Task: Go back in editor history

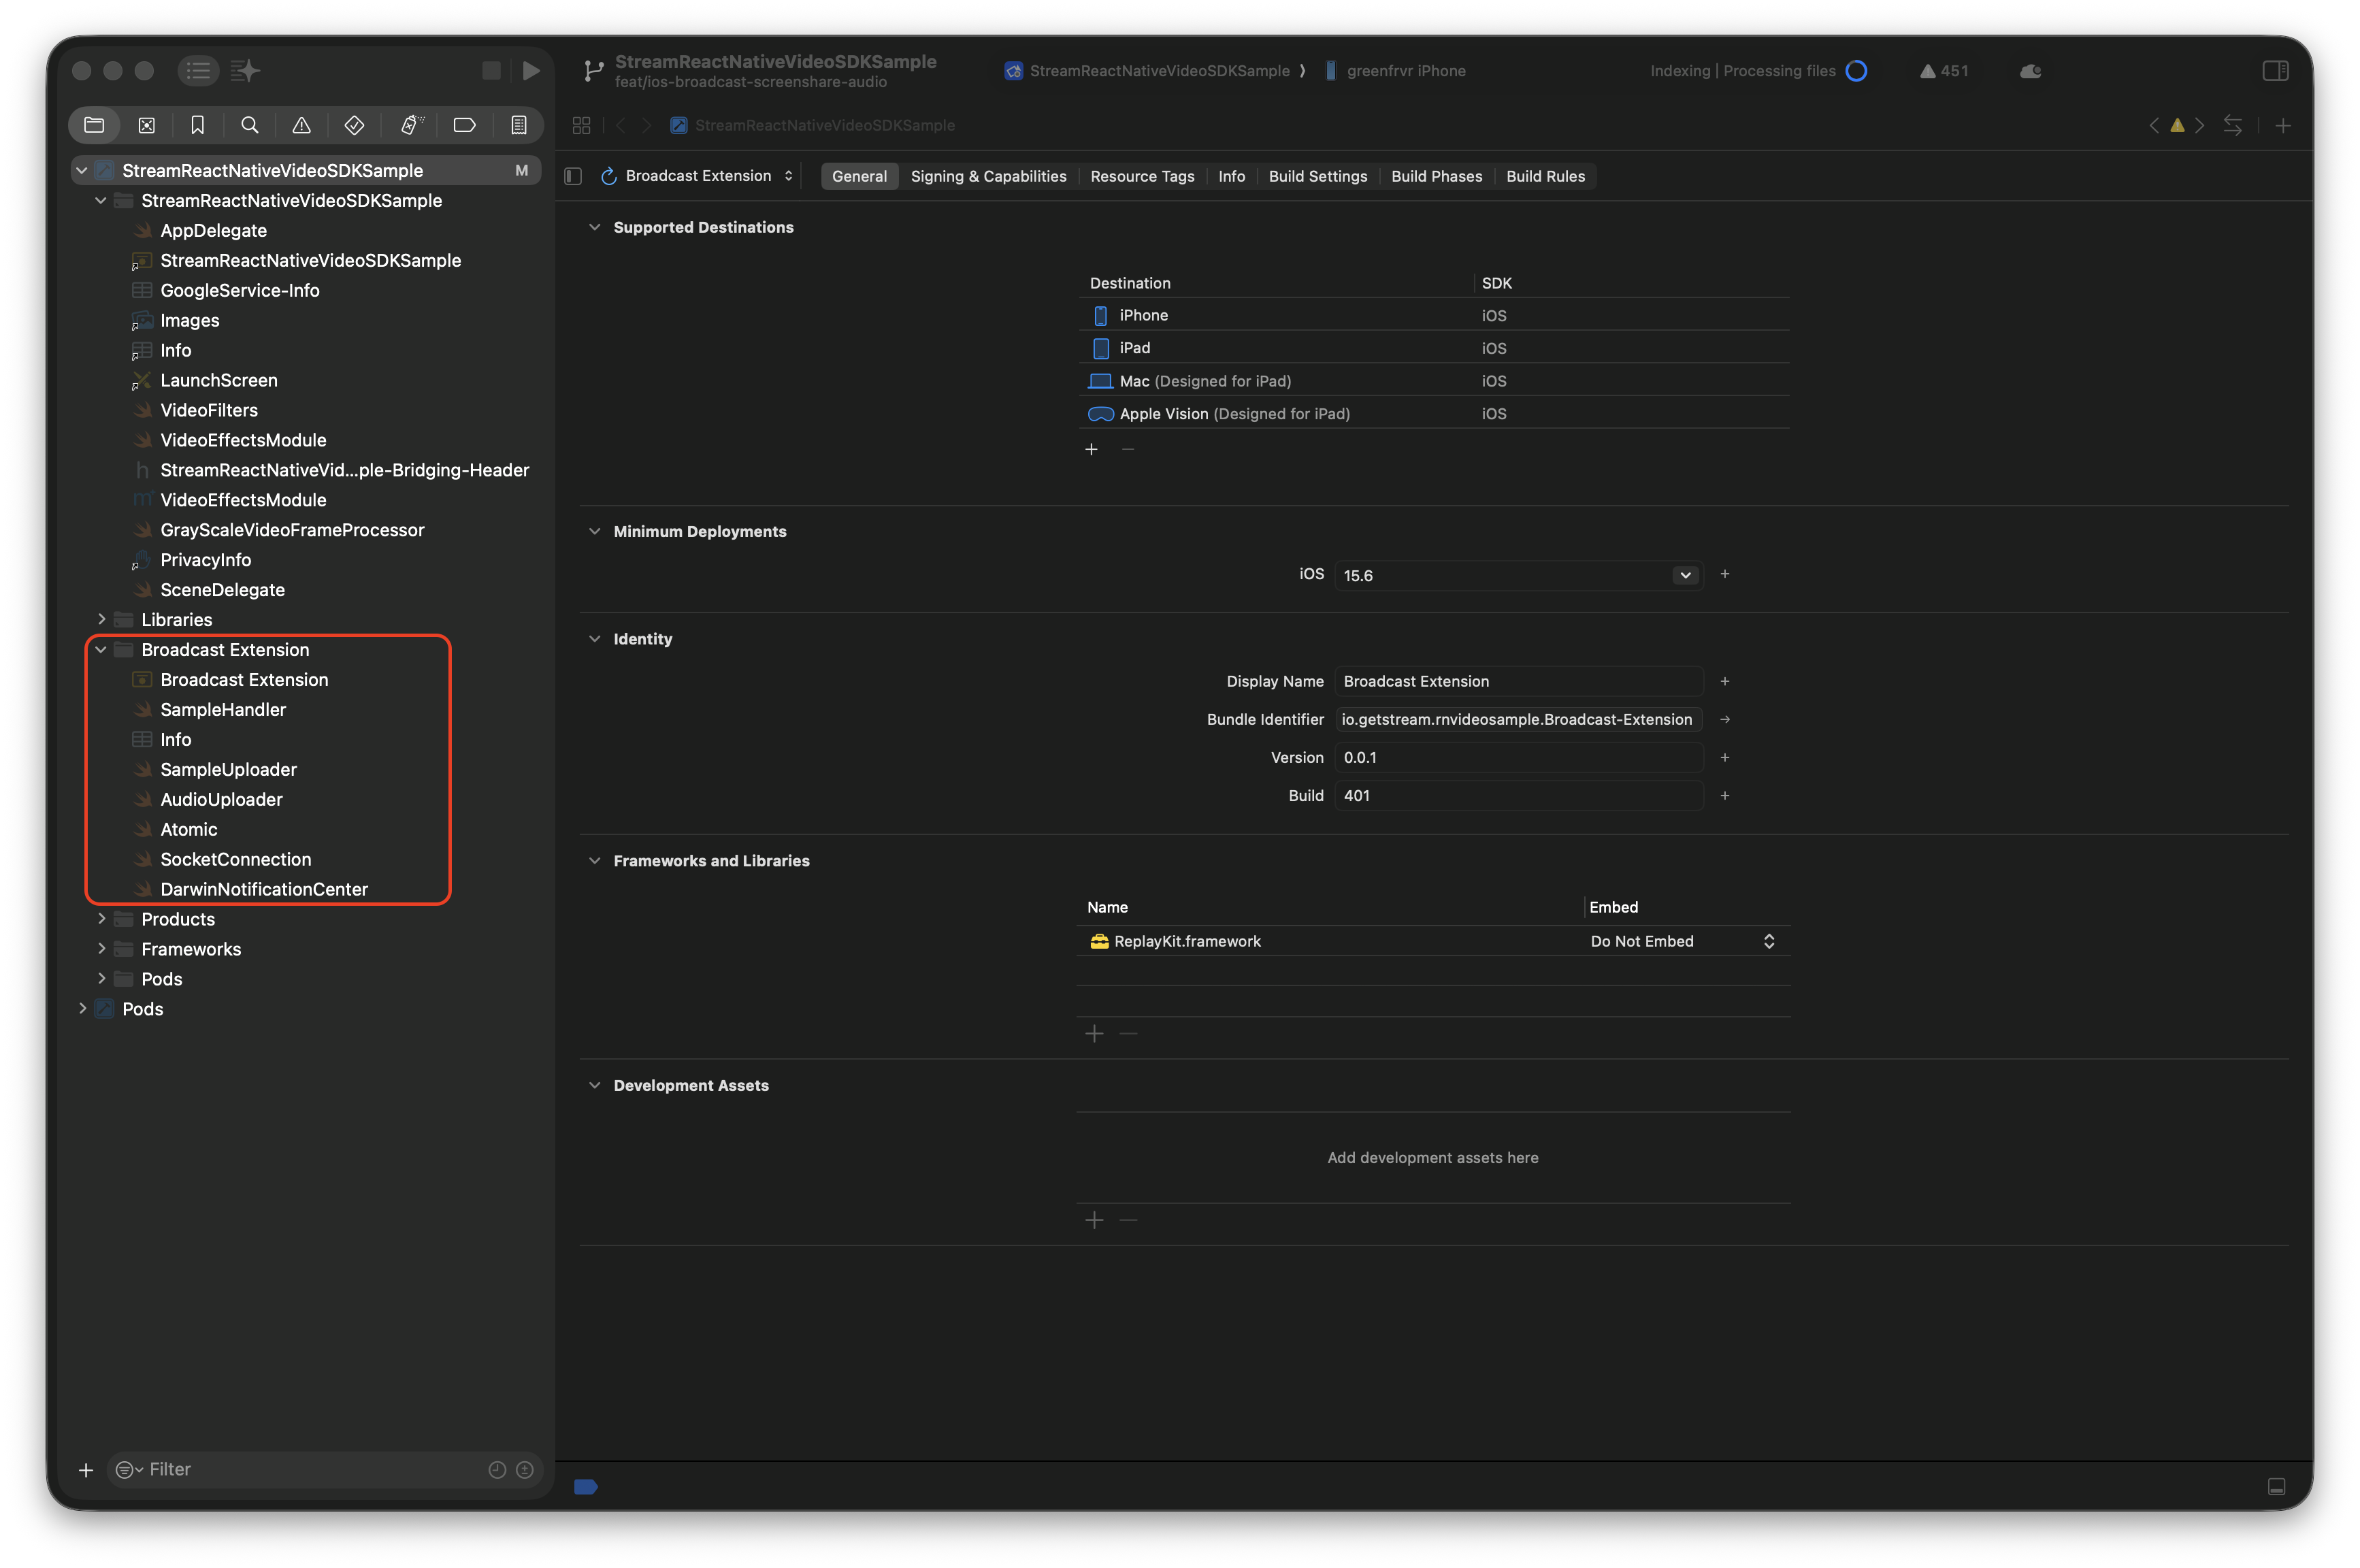Action: 620,125
